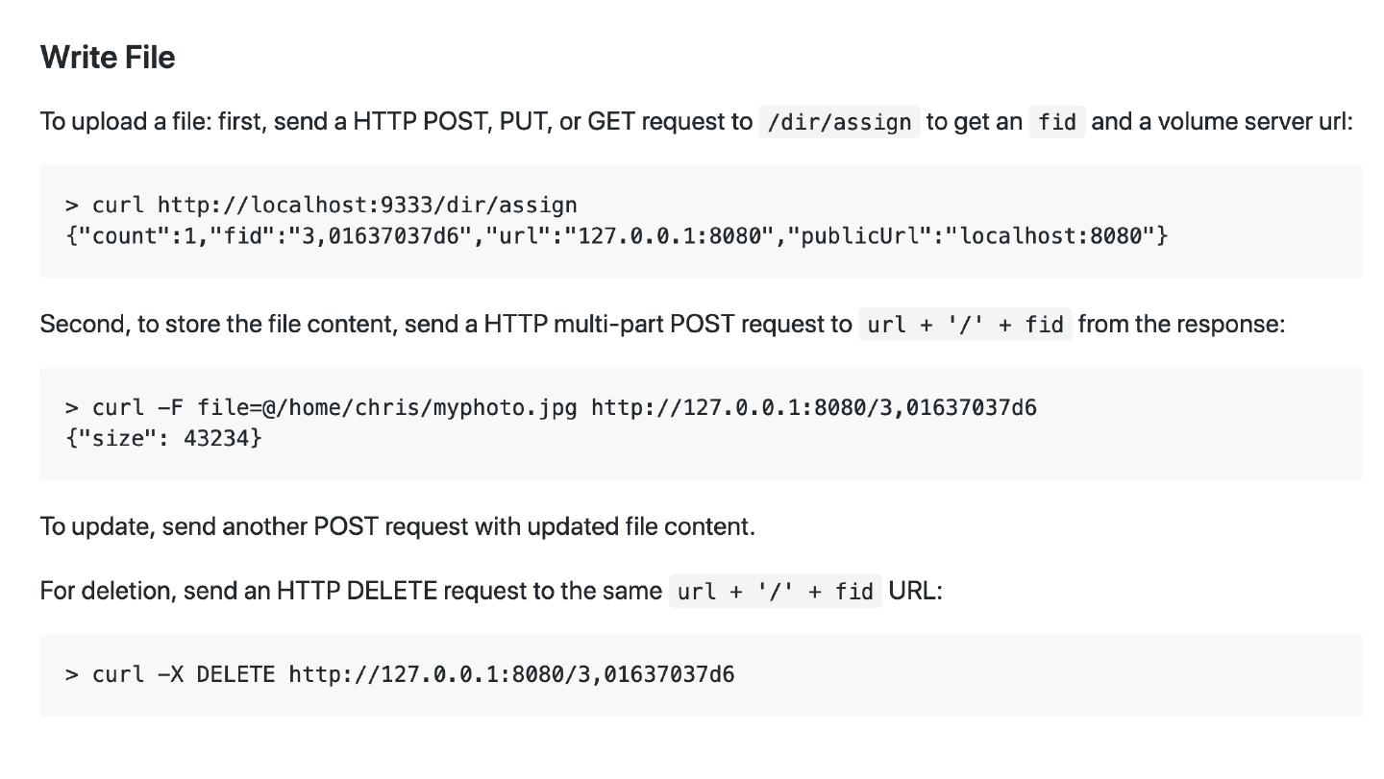Viewport: 1384px width, 779px height.
Task: Click the Write File heading
Action: click(108, 58)
